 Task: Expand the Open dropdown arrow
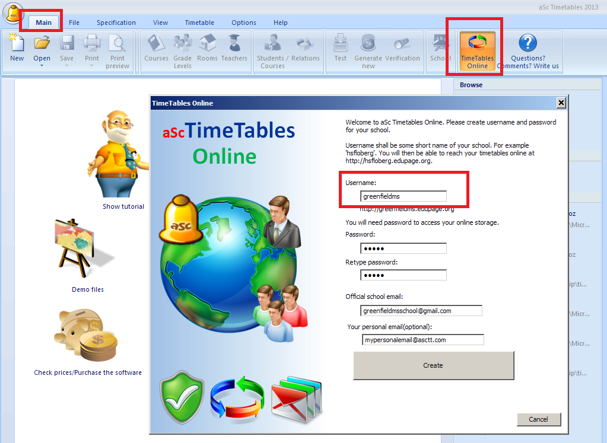[x=42, y=66]
